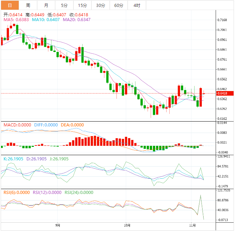Image resolution: width=235 pixels, height=231 pixels.
Task: Click the 121.7535 RSI axis label
Action: tap(224, 190)
